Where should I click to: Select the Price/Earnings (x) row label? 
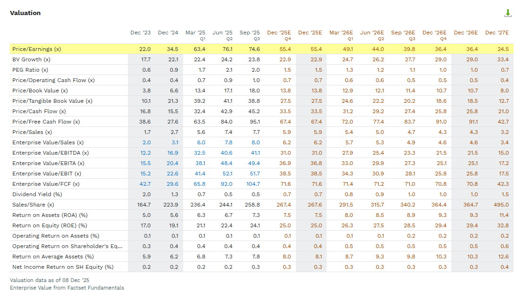click(x=36, y=49)
